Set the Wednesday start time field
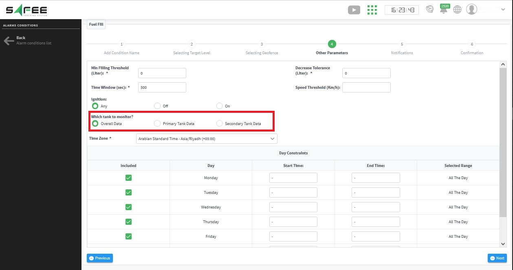 pyautogui.click(x=293, y=207)
